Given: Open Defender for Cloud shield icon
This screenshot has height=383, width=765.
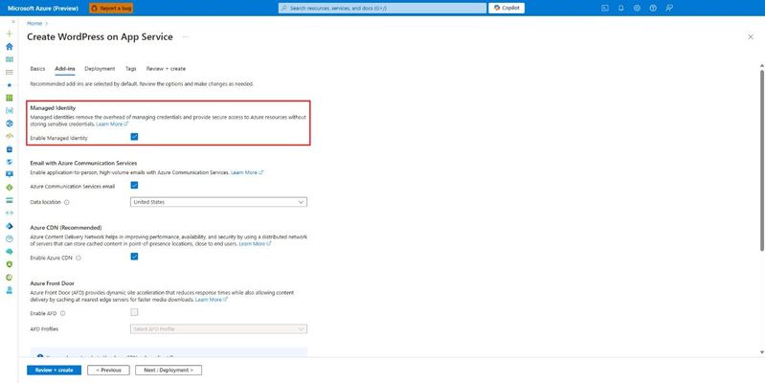Looking at the screenshot, I should 9,264.
